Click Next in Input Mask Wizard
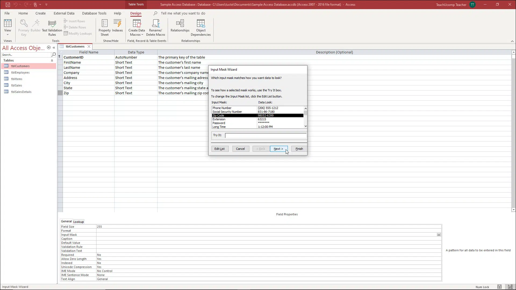The height and width of the screenshot is (290, 516). point(278,149)
